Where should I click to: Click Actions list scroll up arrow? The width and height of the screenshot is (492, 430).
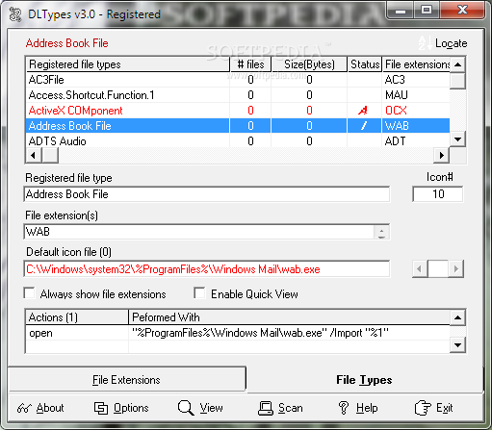(458, 317)
